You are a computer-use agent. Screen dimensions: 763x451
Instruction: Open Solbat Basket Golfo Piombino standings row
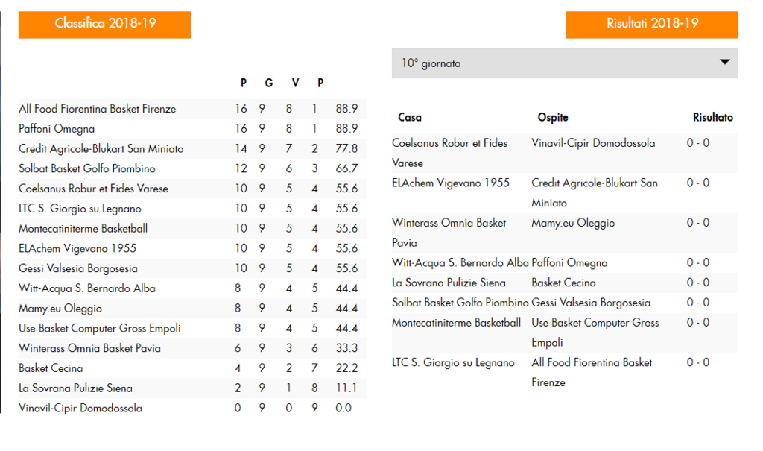(x=192, y=168)
